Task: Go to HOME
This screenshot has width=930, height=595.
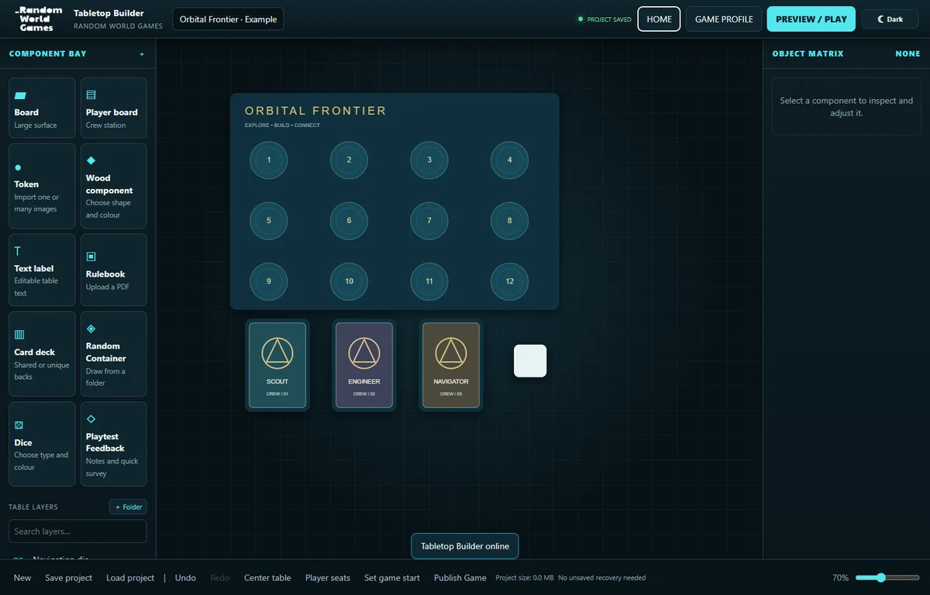Action: [x=659, y=19]
